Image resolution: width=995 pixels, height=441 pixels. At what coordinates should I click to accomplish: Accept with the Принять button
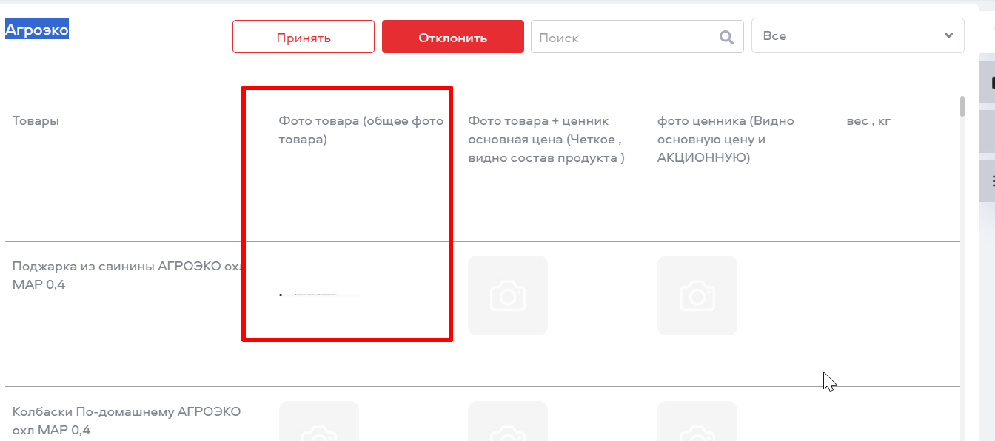point(304,37)
